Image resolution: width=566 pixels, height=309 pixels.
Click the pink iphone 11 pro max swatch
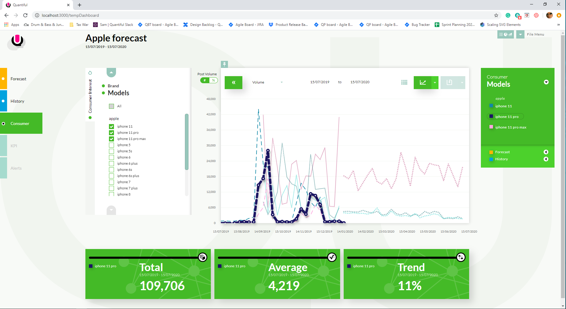(x=491, y=127)
